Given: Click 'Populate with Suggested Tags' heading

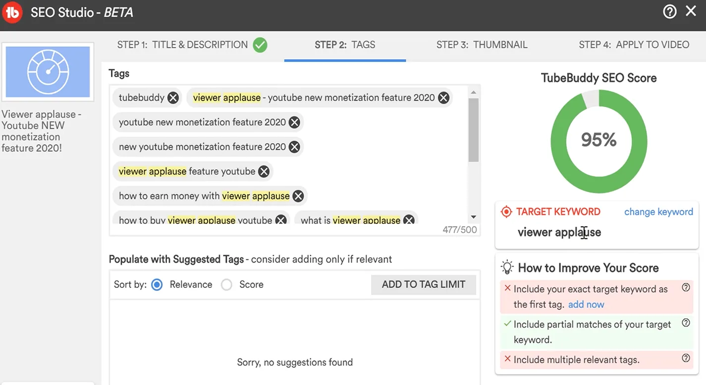Looking at the screenshot, I should tap(176, 259).
